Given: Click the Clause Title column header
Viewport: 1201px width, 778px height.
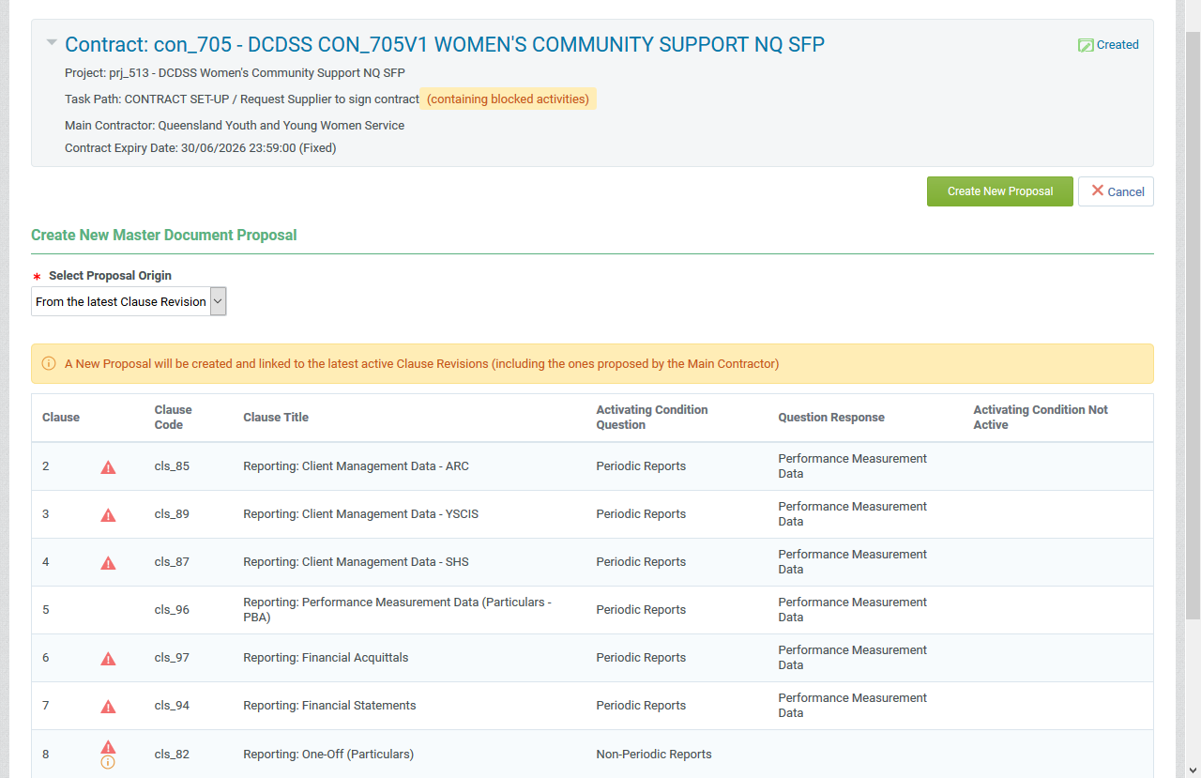Looking at the screenshot, I should point(276,418).
